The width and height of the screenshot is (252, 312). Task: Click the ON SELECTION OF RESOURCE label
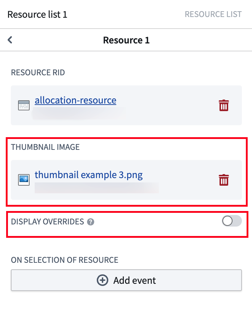pyautogui.click(x=65, y=260)
